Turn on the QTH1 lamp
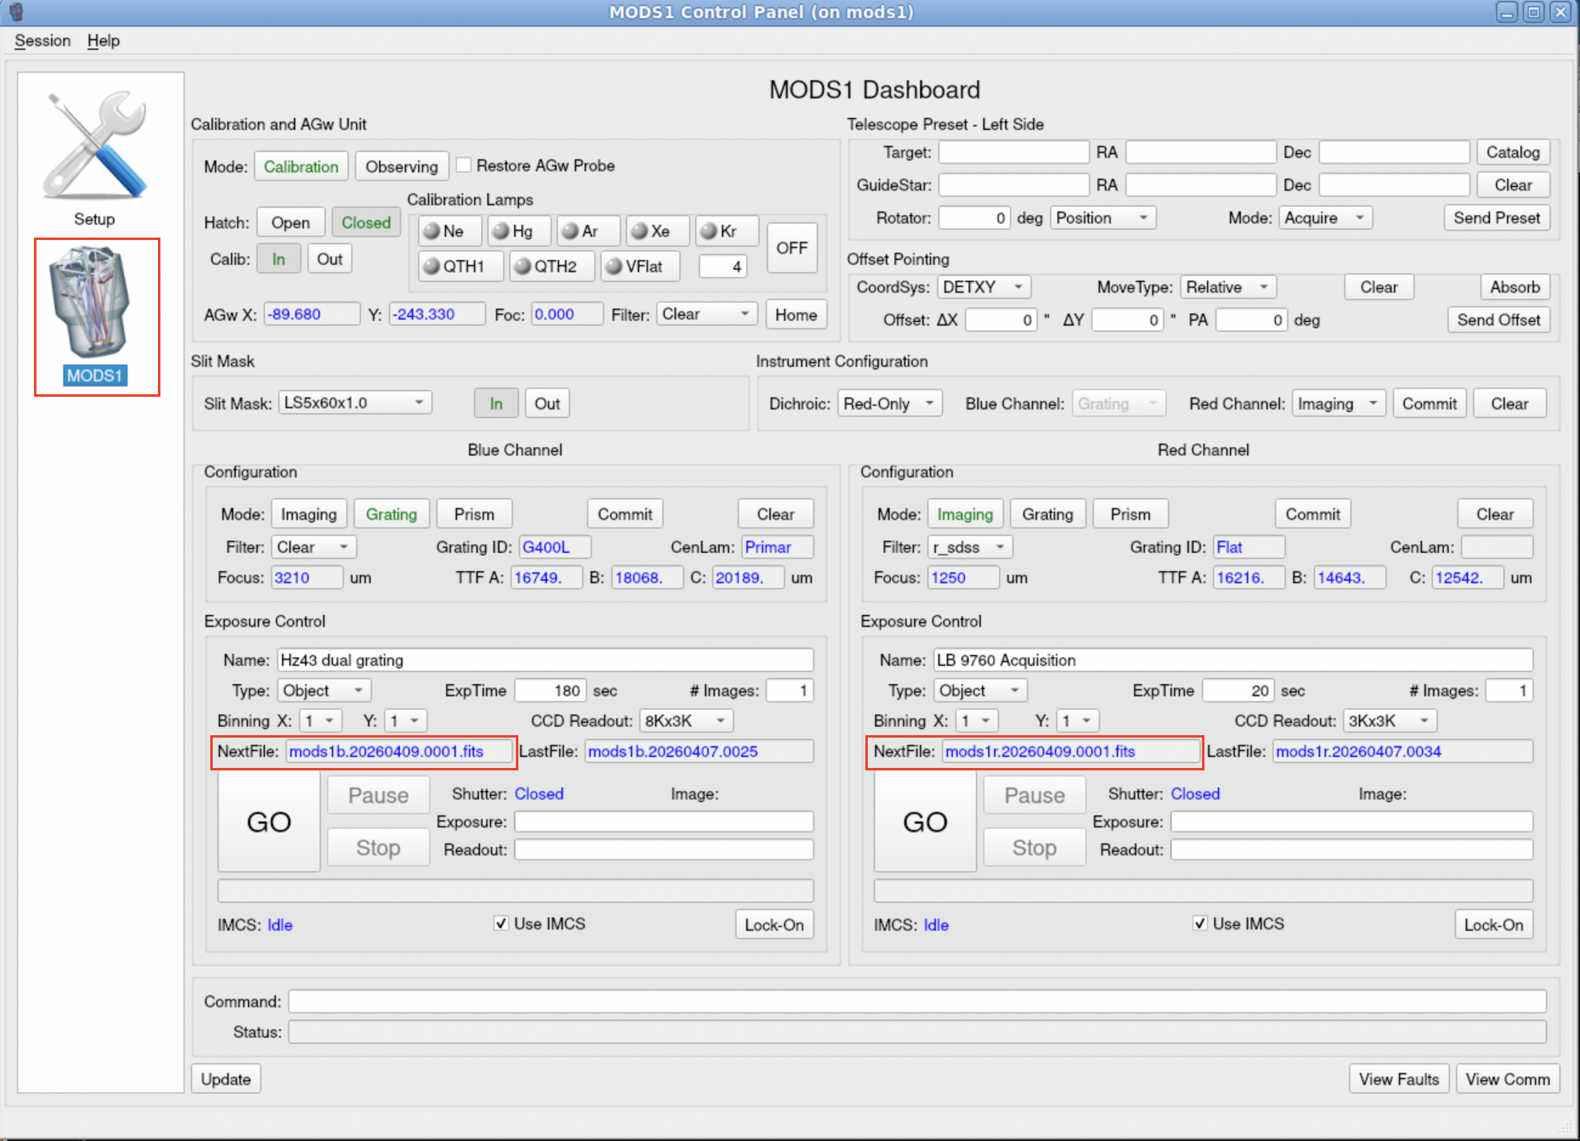 460,266
